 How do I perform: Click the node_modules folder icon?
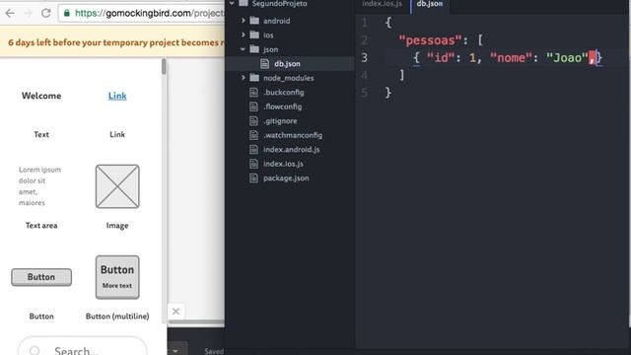(254, 78)
